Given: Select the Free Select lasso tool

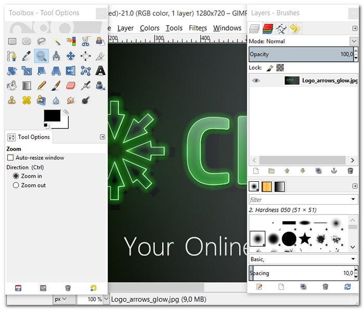Looking at the screenshot, I should tap(41, 41).
